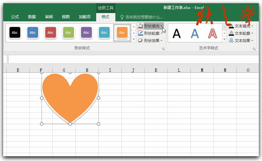Screen dimensions: 262x161
Task: Open the 文本轮廓 dropdown arrow
Action: (x=252, y=33)
